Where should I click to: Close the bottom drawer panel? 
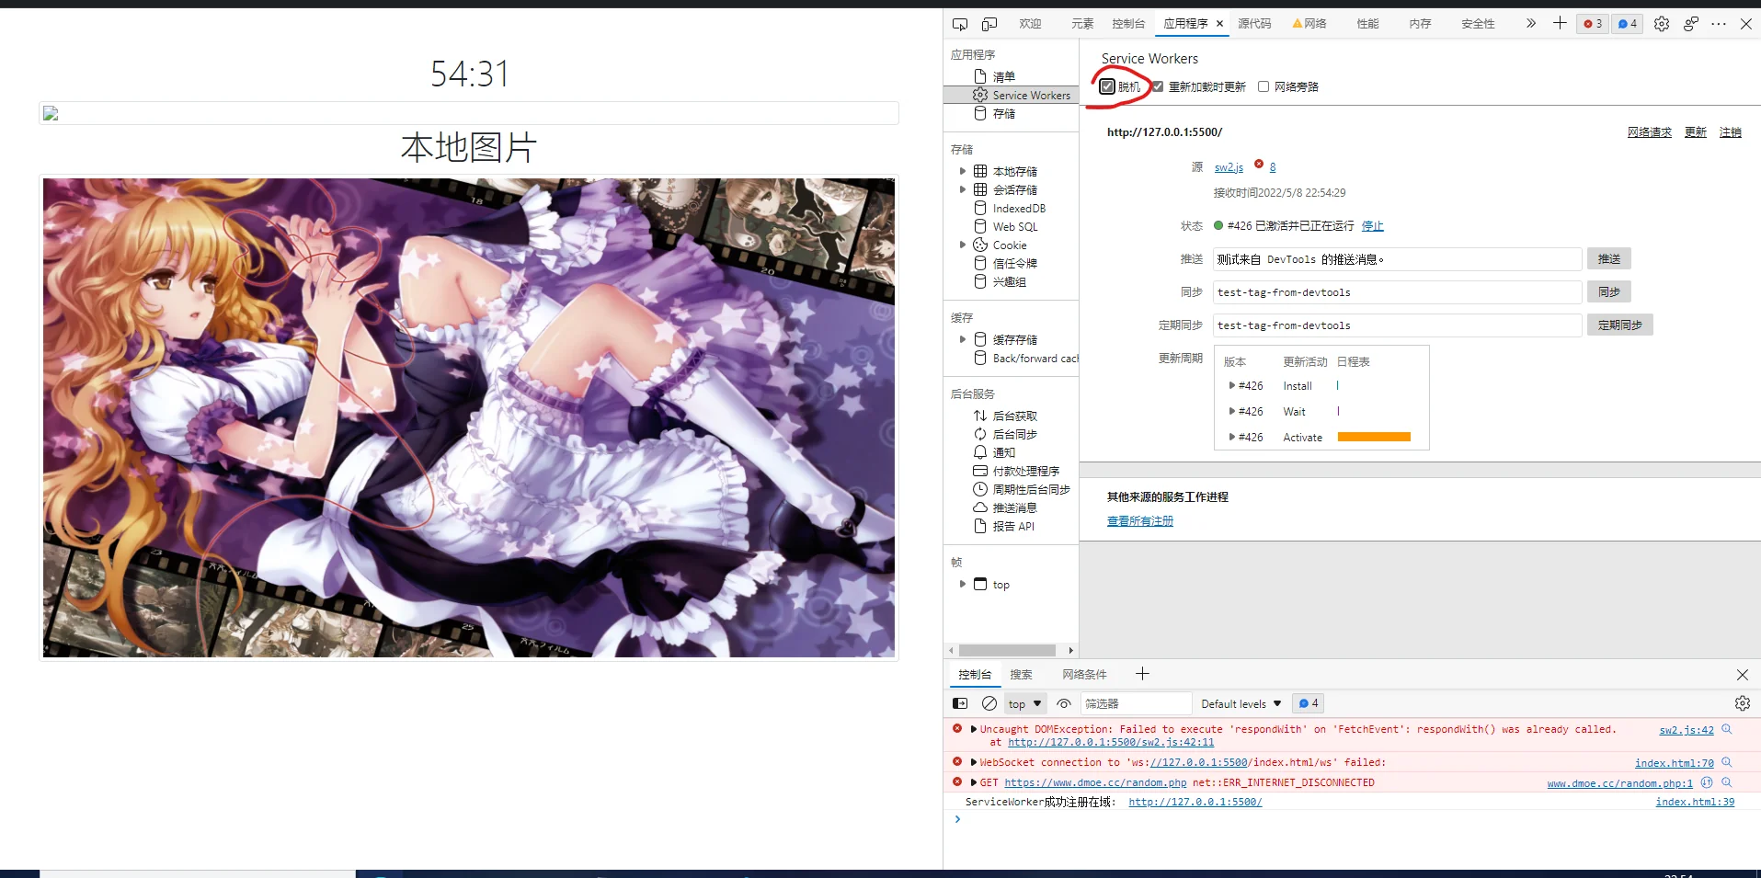click(x=1743, y=675)
